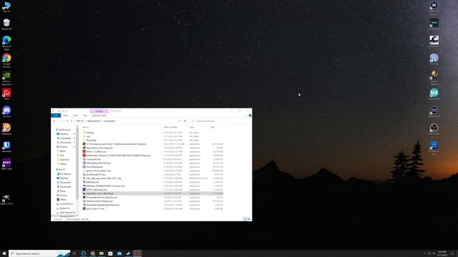The height and width of the screenshot is (257, 458).
Task: Switch to Details view layout button
Action: pos(245,219)
